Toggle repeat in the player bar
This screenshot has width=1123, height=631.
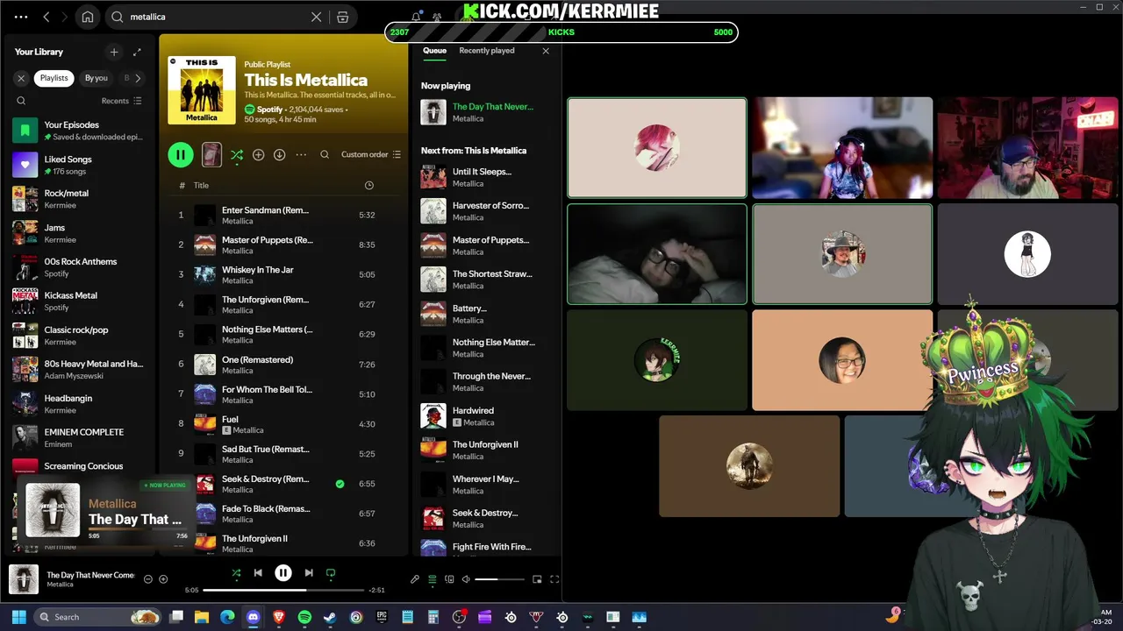point(331,573)
